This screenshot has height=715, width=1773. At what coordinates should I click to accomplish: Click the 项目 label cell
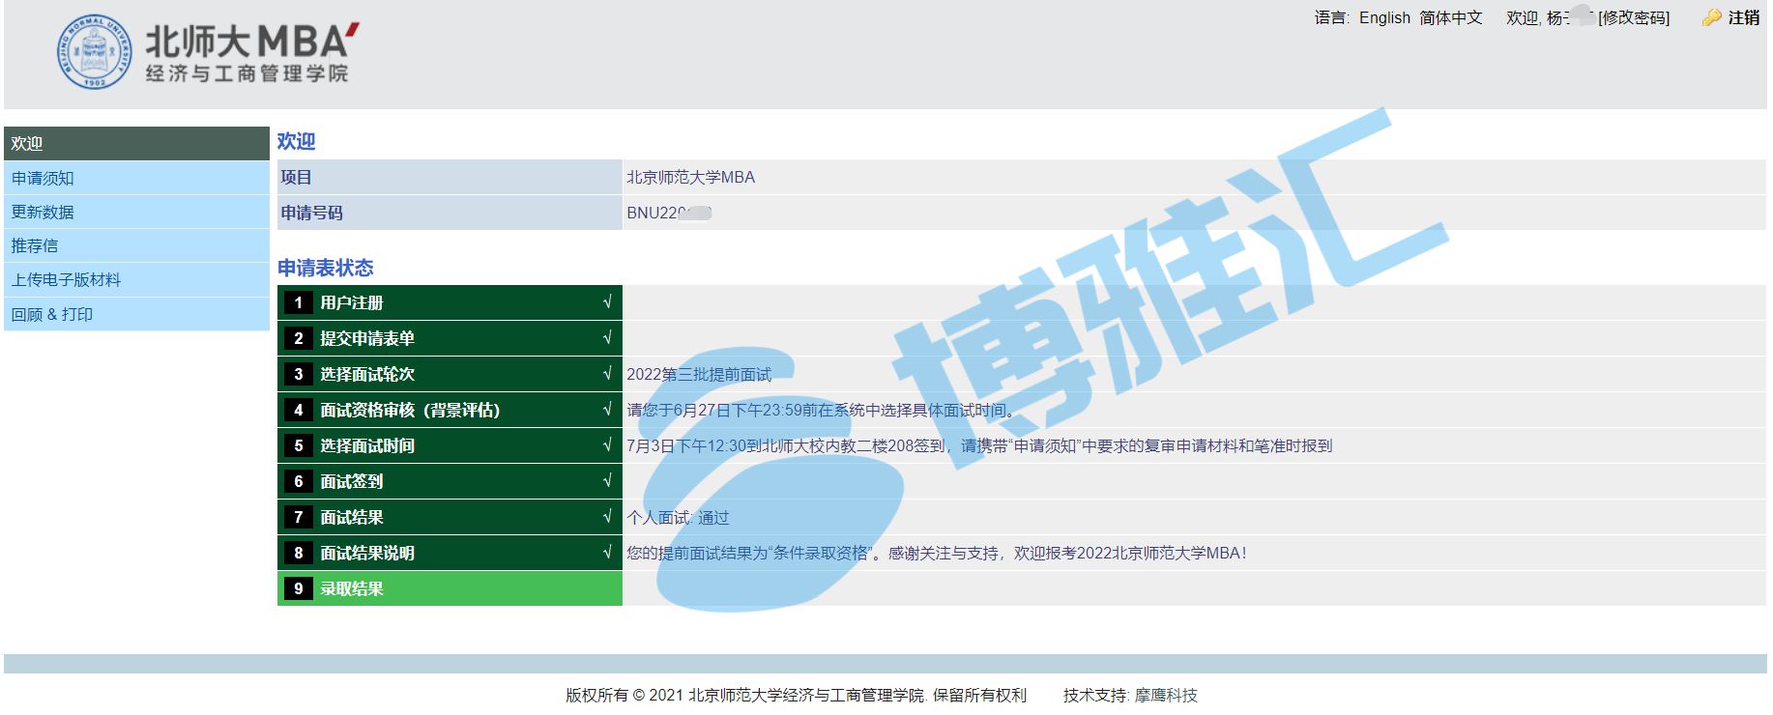(x=450, y=177)
